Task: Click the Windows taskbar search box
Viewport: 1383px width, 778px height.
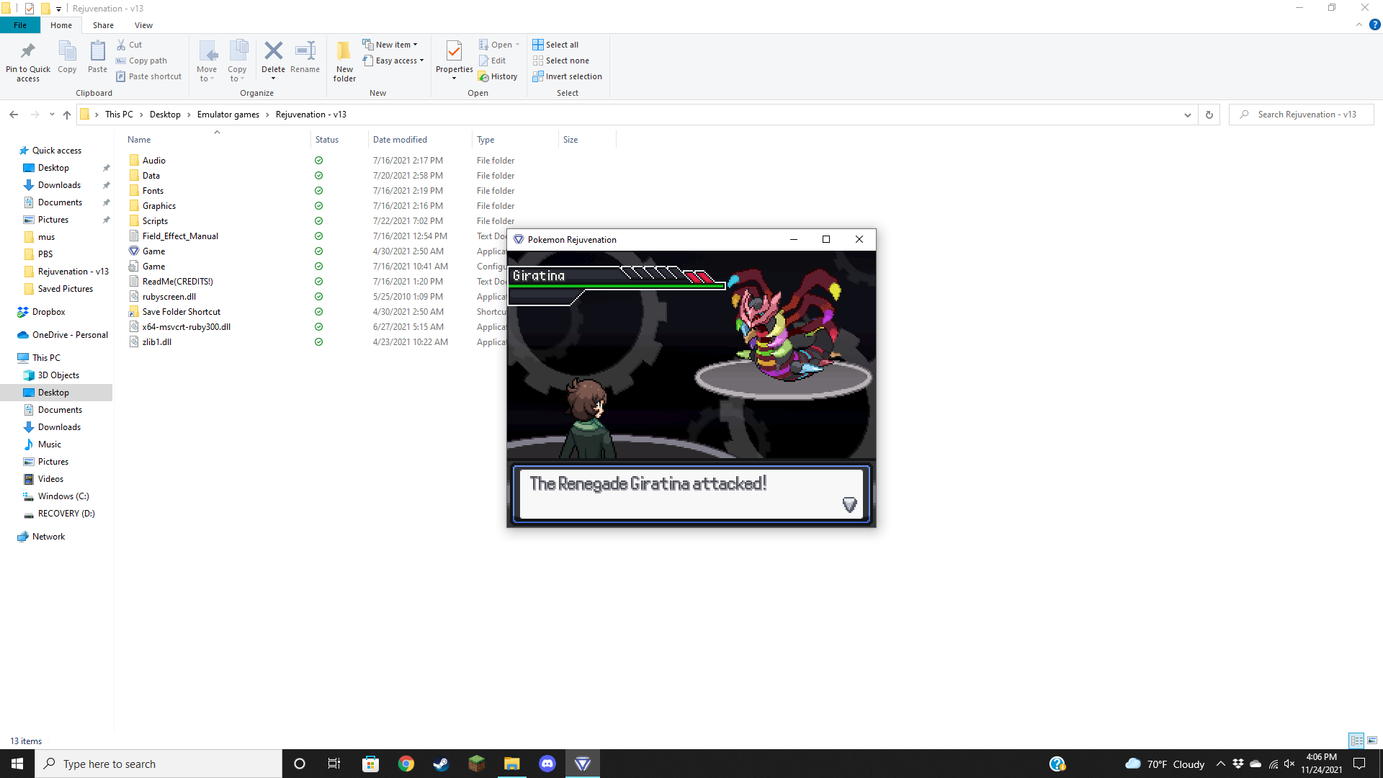Action: (x=158, y=764)
